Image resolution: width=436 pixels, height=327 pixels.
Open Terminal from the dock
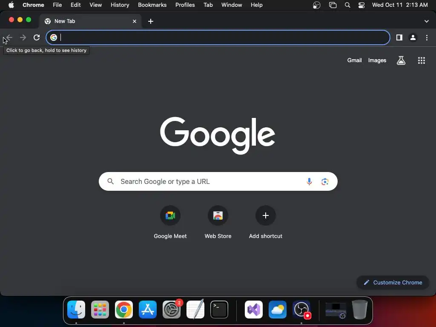[x=219, y=309]
